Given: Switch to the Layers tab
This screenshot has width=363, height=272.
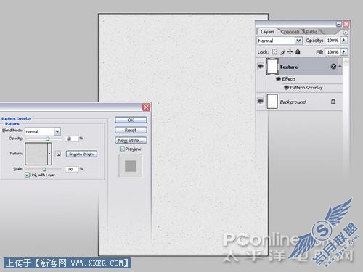Looking at the screenshot, I should tap(267, 32).
